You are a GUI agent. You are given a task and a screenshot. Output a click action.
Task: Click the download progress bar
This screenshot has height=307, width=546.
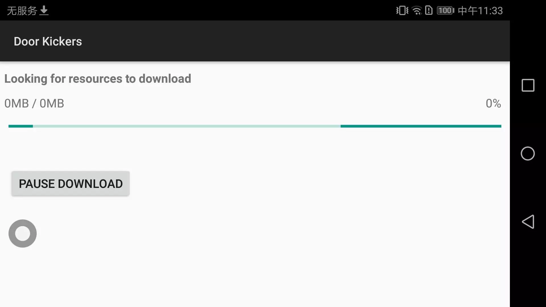click(x=255, y=126)
